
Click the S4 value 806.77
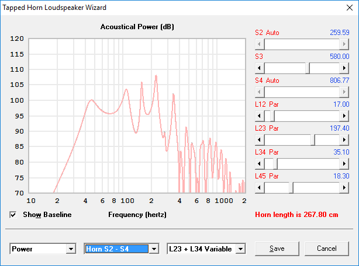(x=340, y=80)
